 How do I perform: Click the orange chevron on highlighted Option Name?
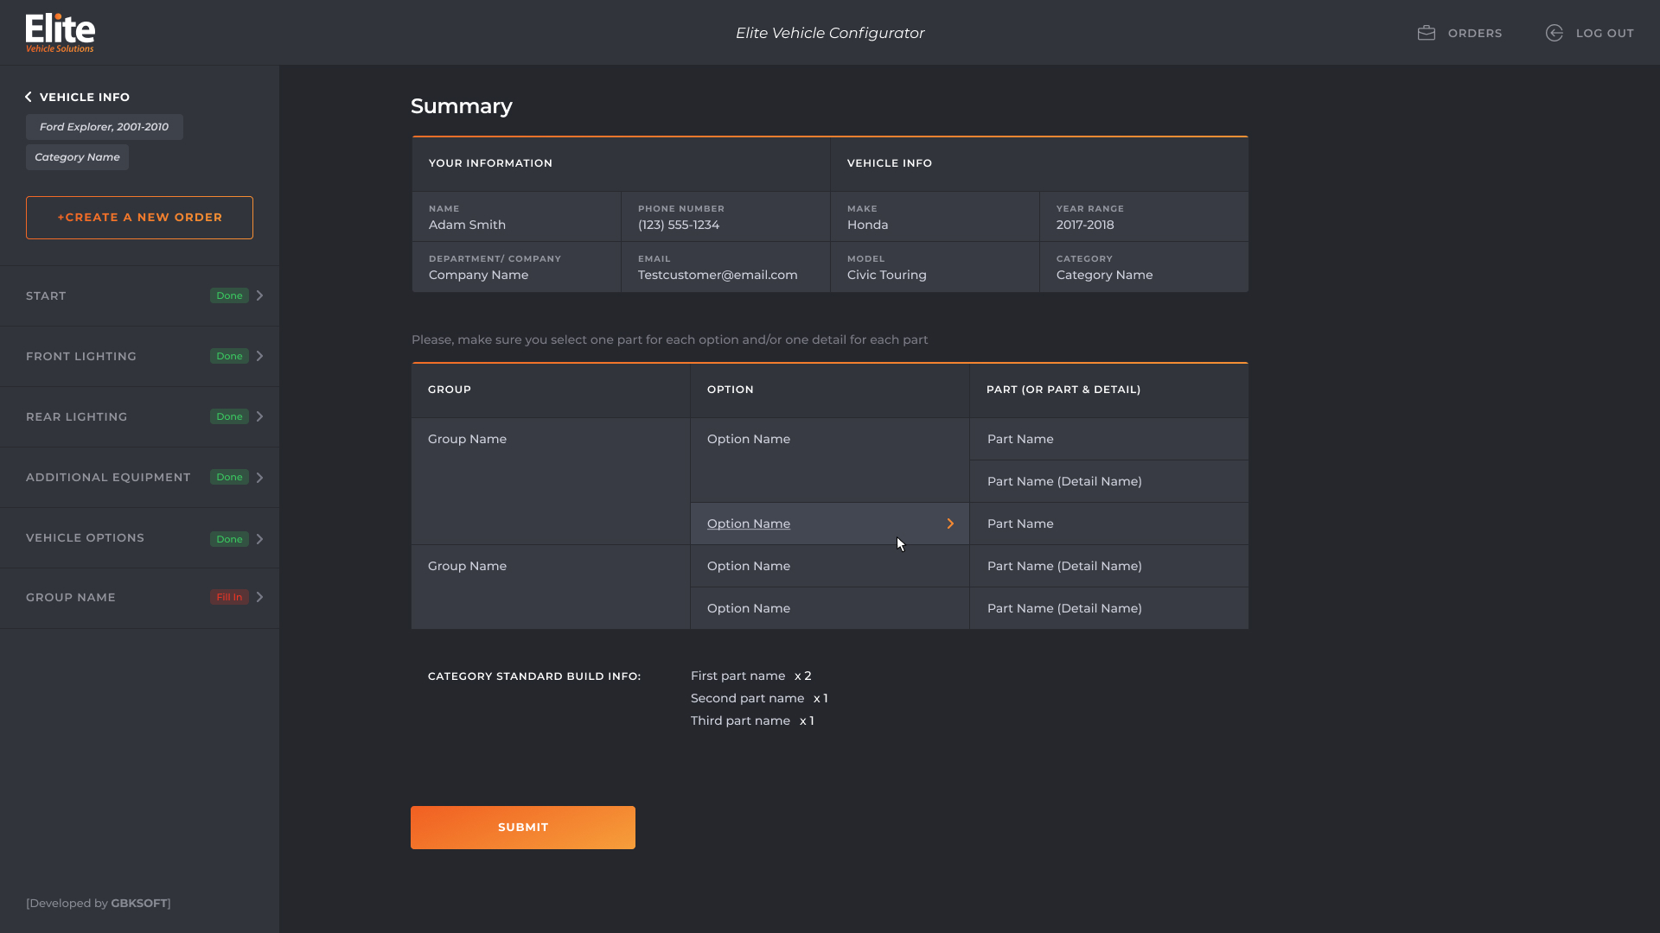[950, 524]
